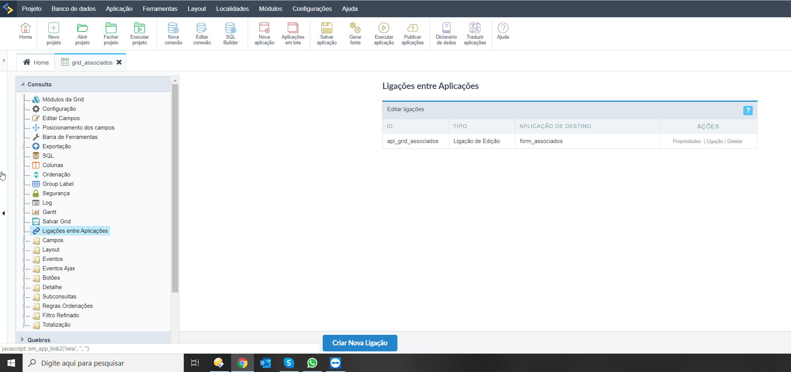The height and width of the screenshot is (372, 791).
Task: Launch SQL Builder
Action: tap(230, 33)
